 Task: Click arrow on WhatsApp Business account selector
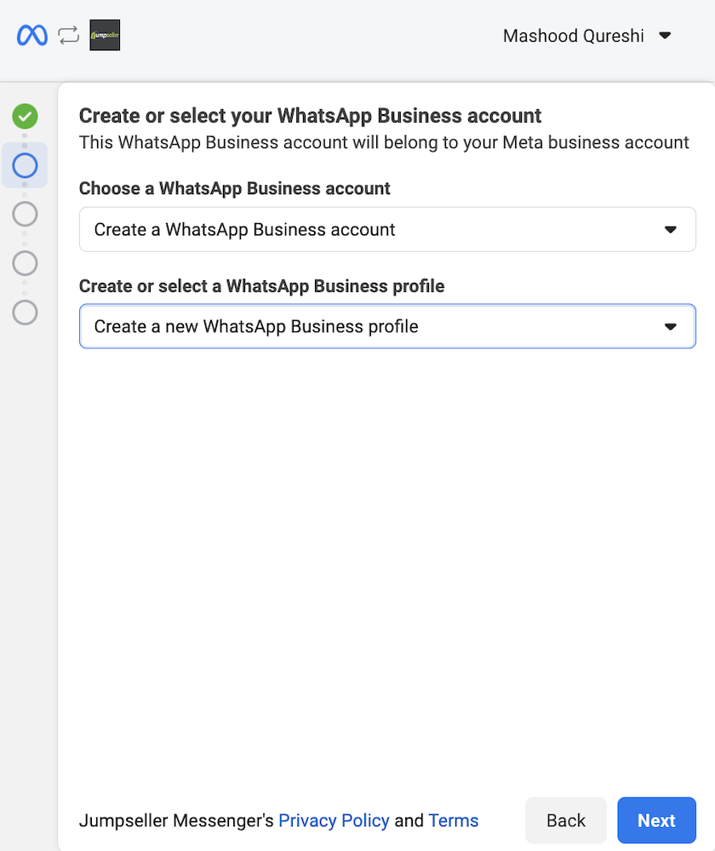tap(671, 230)
